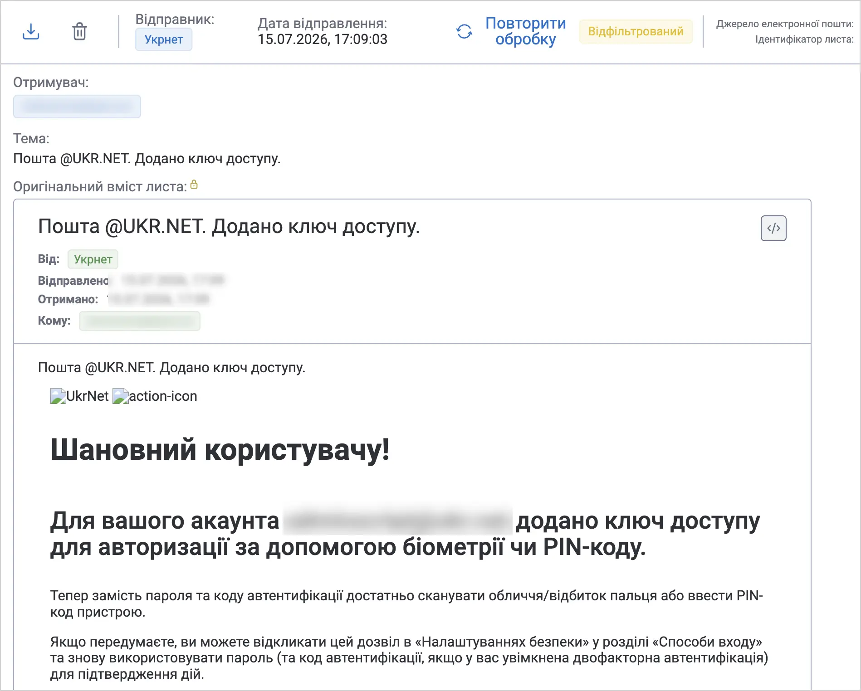Image resolution: width=861 pixels, height=691 pixels.
Task: Click the Ідентифікатор листа label
Action: 804,39
